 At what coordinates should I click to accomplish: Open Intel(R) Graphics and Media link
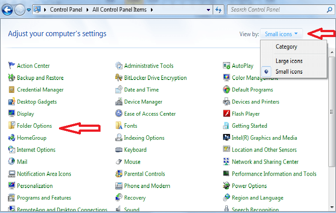tap(265, 138)
